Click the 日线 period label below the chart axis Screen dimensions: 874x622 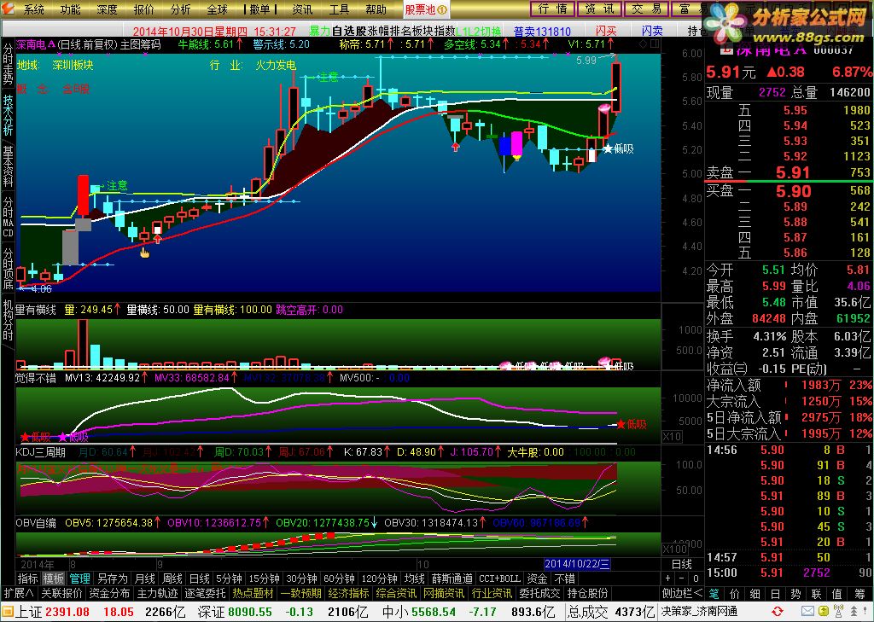(x=681, y=564)
